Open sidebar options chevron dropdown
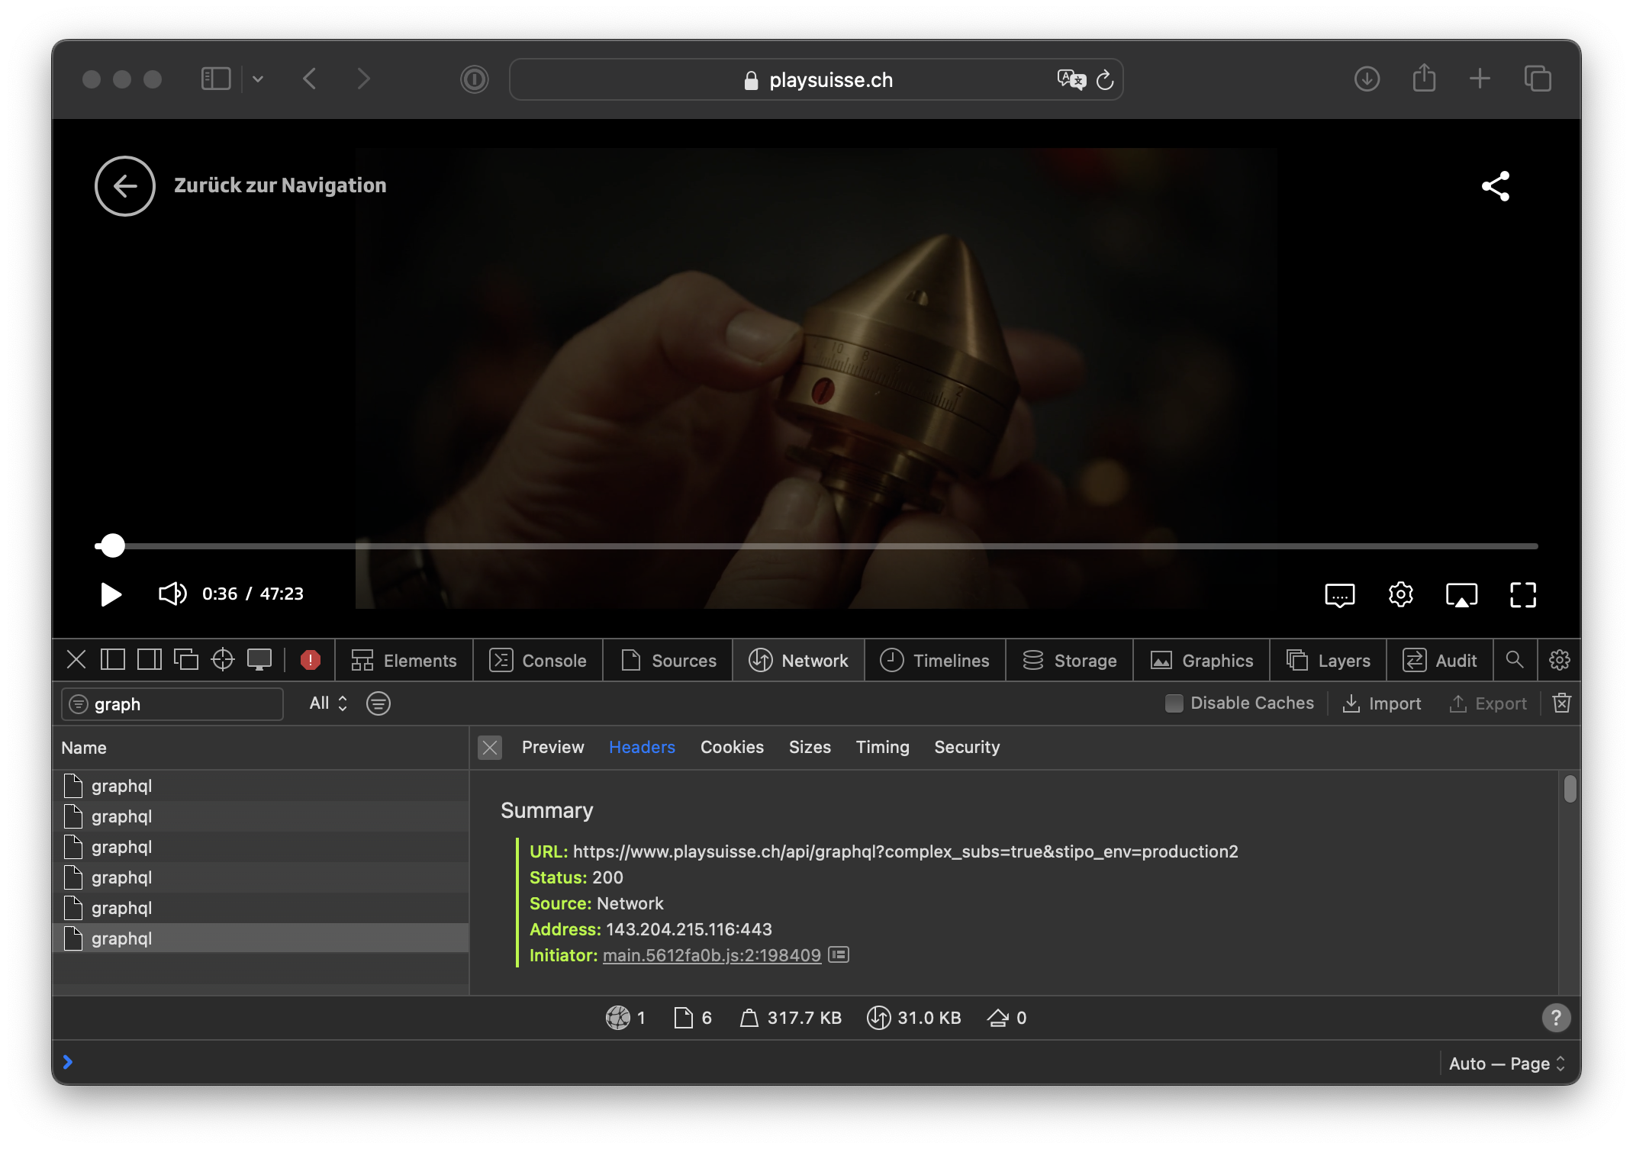The height and width of the screenshot is (1149, 1633). pos(258,79)
